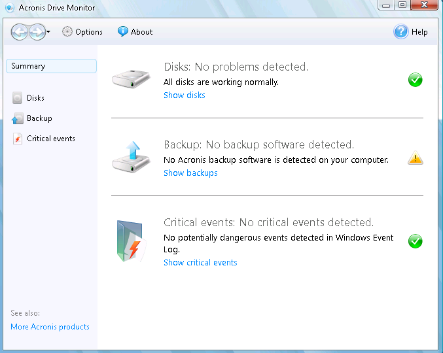Click the critical events folder icon
Viewport: 443px width, 353px height.
click(132, 241)
